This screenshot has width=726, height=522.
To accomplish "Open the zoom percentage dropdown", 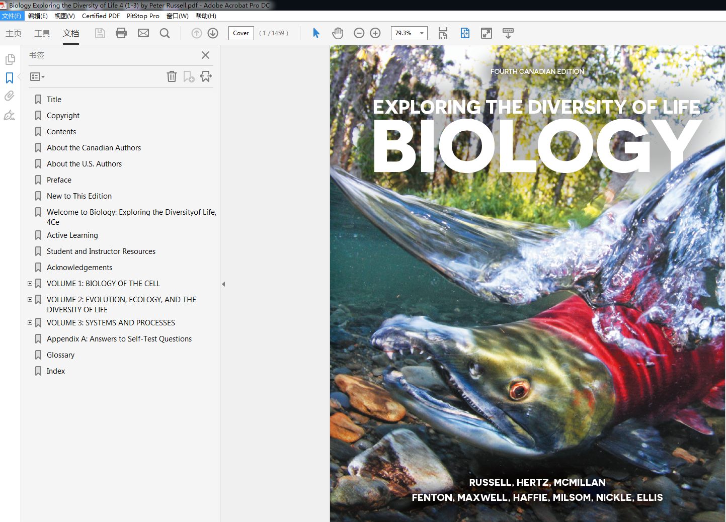I will pyautogui.click(x=422, y=33).
